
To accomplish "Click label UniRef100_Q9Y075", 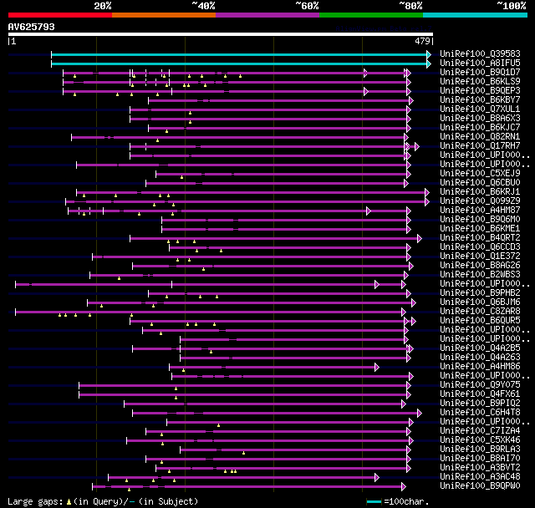I will point(480,385).
